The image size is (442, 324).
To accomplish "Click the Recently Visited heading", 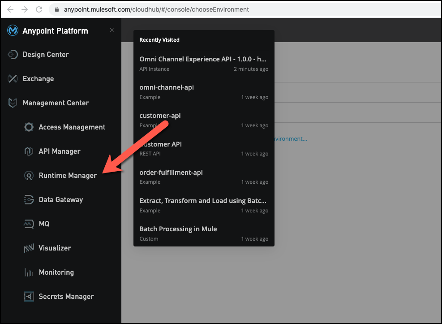I will pos(159,40).
